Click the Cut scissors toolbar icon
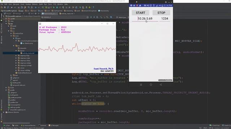This screenshot has height=129, width=231. coord(19,7)
